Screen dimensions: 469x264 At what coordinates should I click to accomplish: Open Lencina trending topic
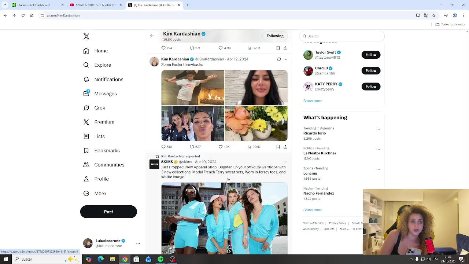coord(310,173)
